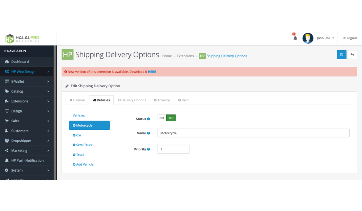Click the blue save icon button
Viewport: 362px width, 211px height.
[341, 54]
